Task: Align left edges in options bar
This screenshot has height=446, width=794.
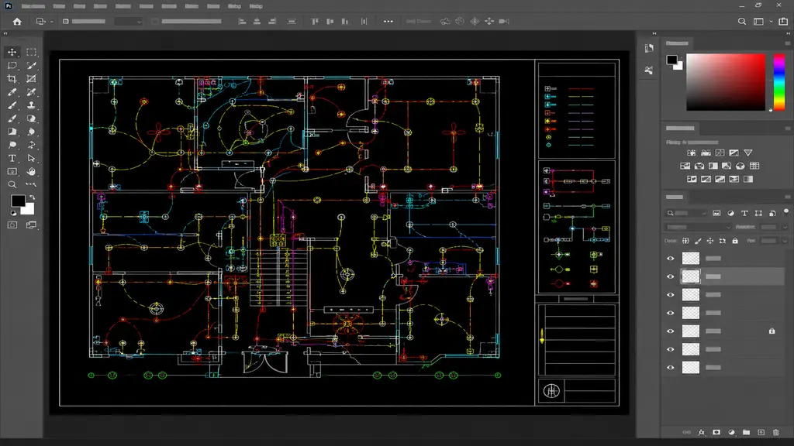Action: (242, 21)
